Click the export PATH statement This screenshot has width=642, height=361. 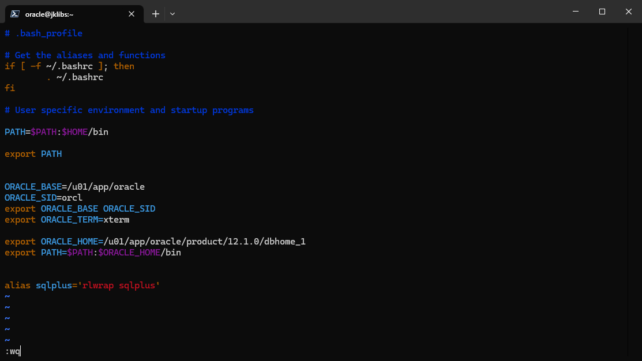click(x=32, y=153)
